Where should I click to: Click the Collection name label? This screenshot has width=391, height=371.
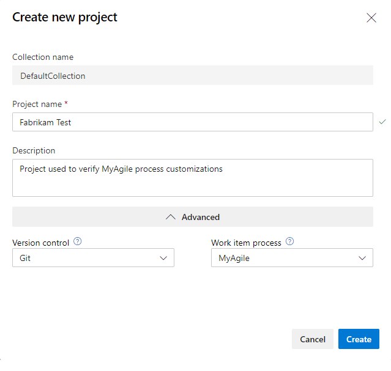pos(43,57)
